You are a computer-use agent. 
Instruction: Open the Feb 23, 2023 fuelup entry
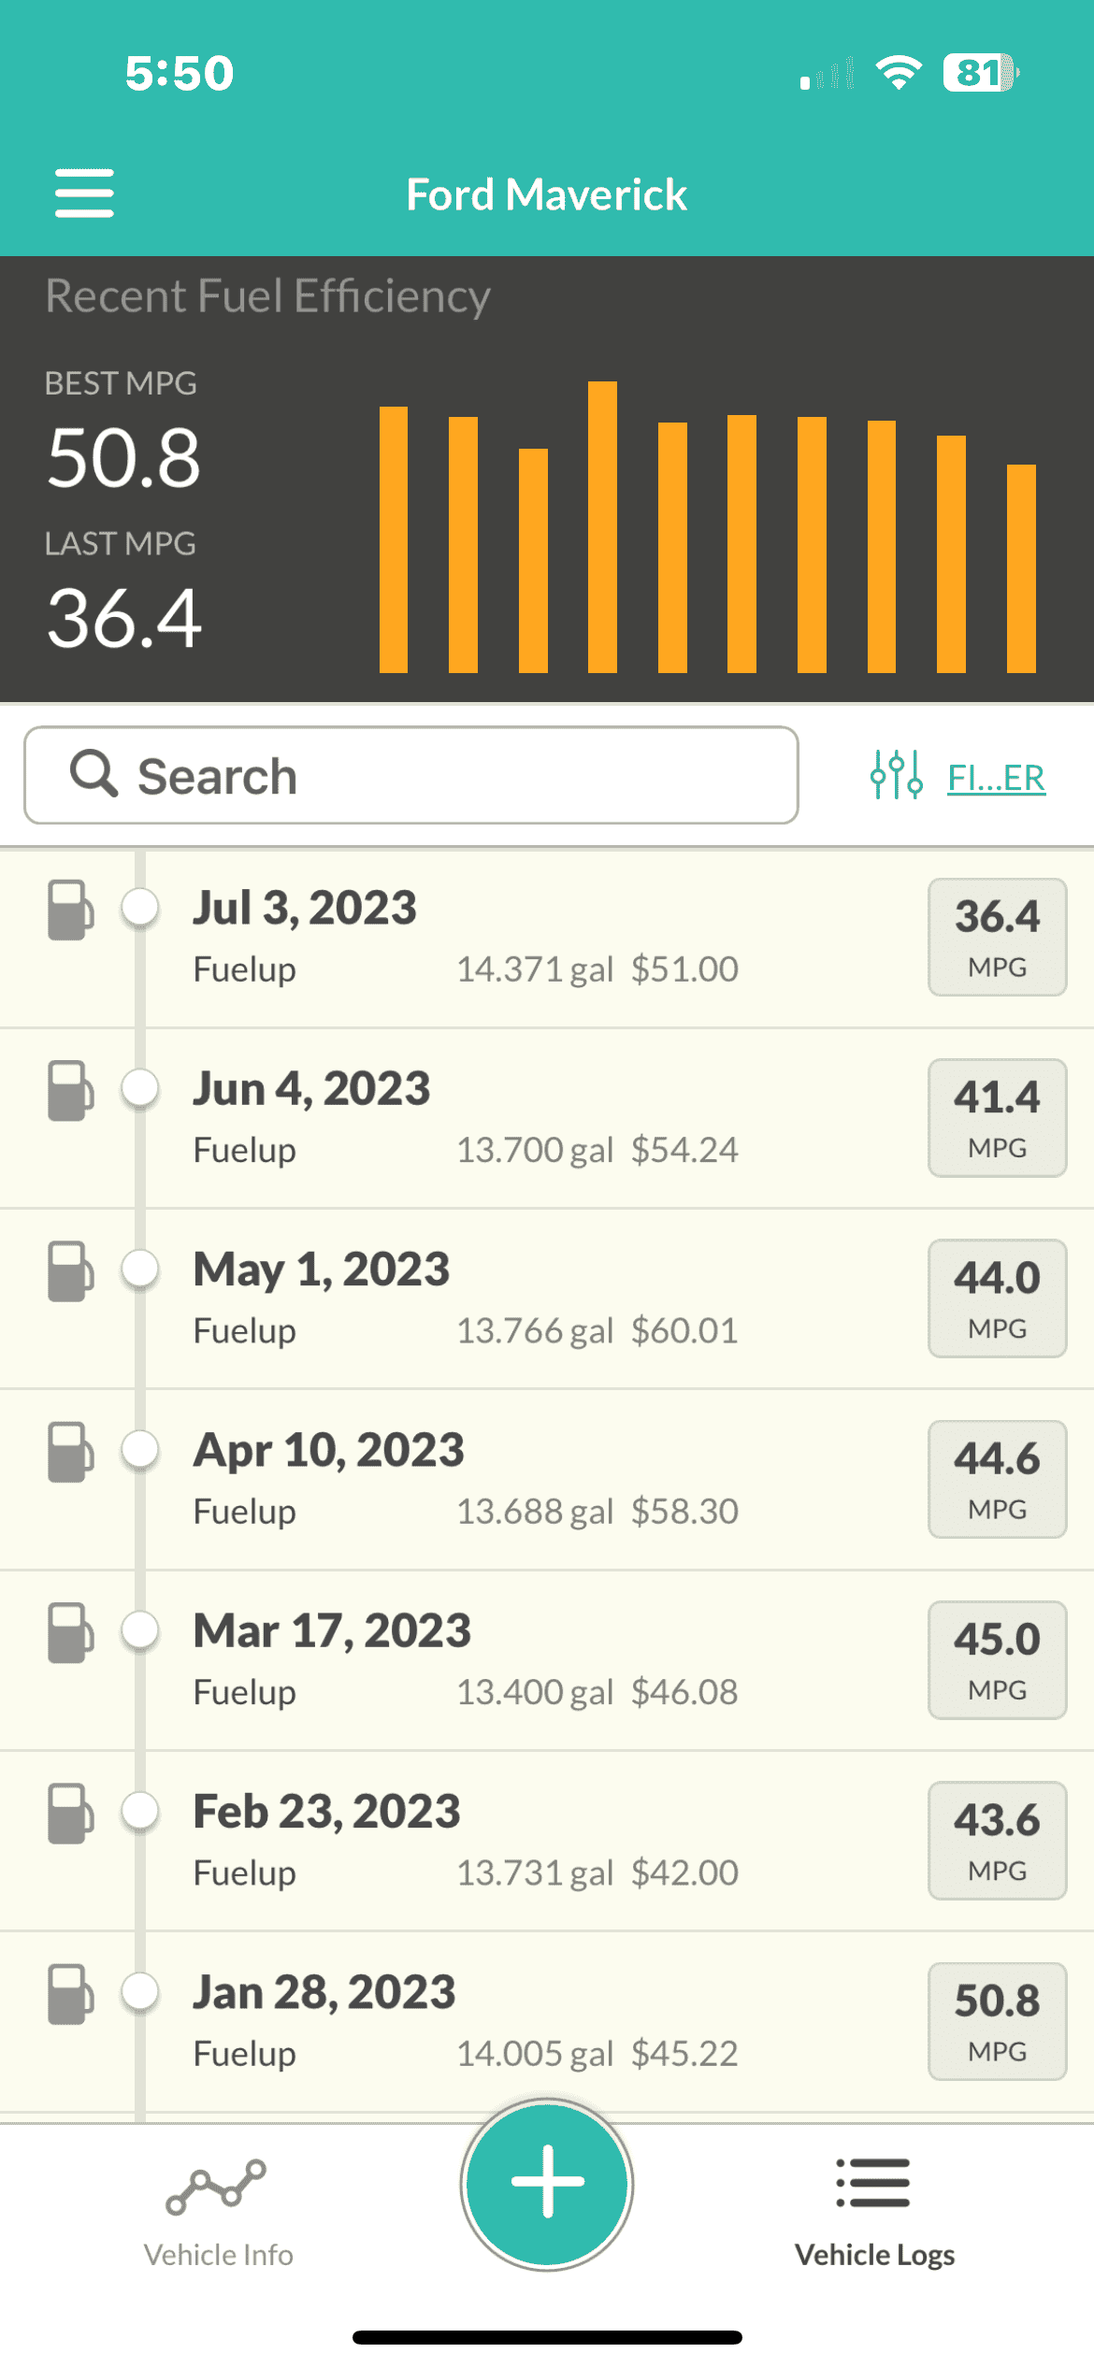[x=547, y=1842]
